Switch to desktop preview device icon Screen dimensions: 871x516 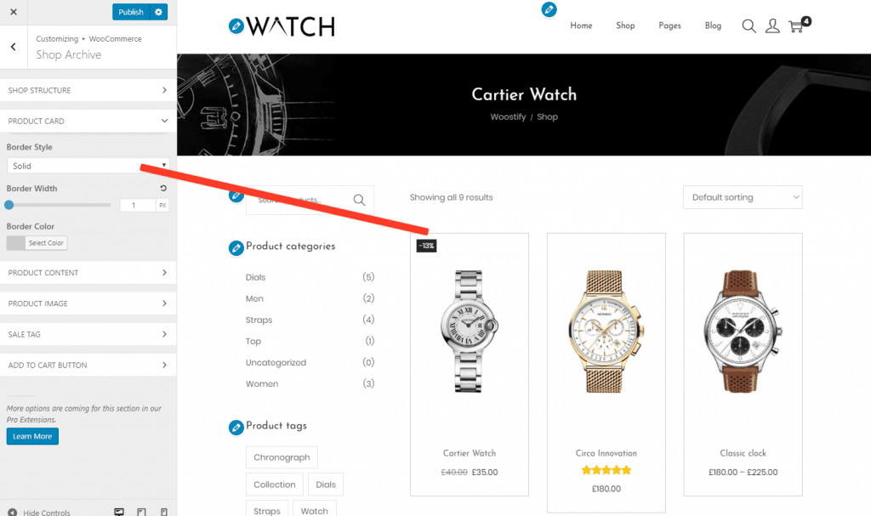pyautogui.click(x=119, y=512)
